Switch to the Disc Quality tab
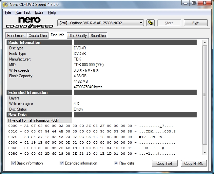The height and width of the screenshot is (174, 214). tap(78, 36)
